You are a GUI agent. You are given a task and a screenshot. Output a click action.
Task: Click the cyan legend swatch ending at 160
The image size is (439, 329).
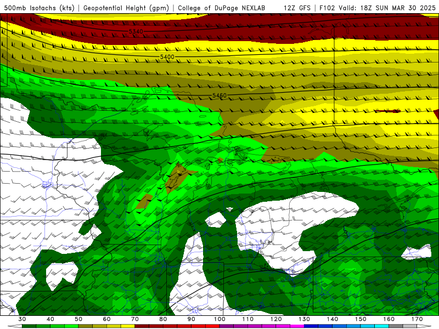click(381, 326)
